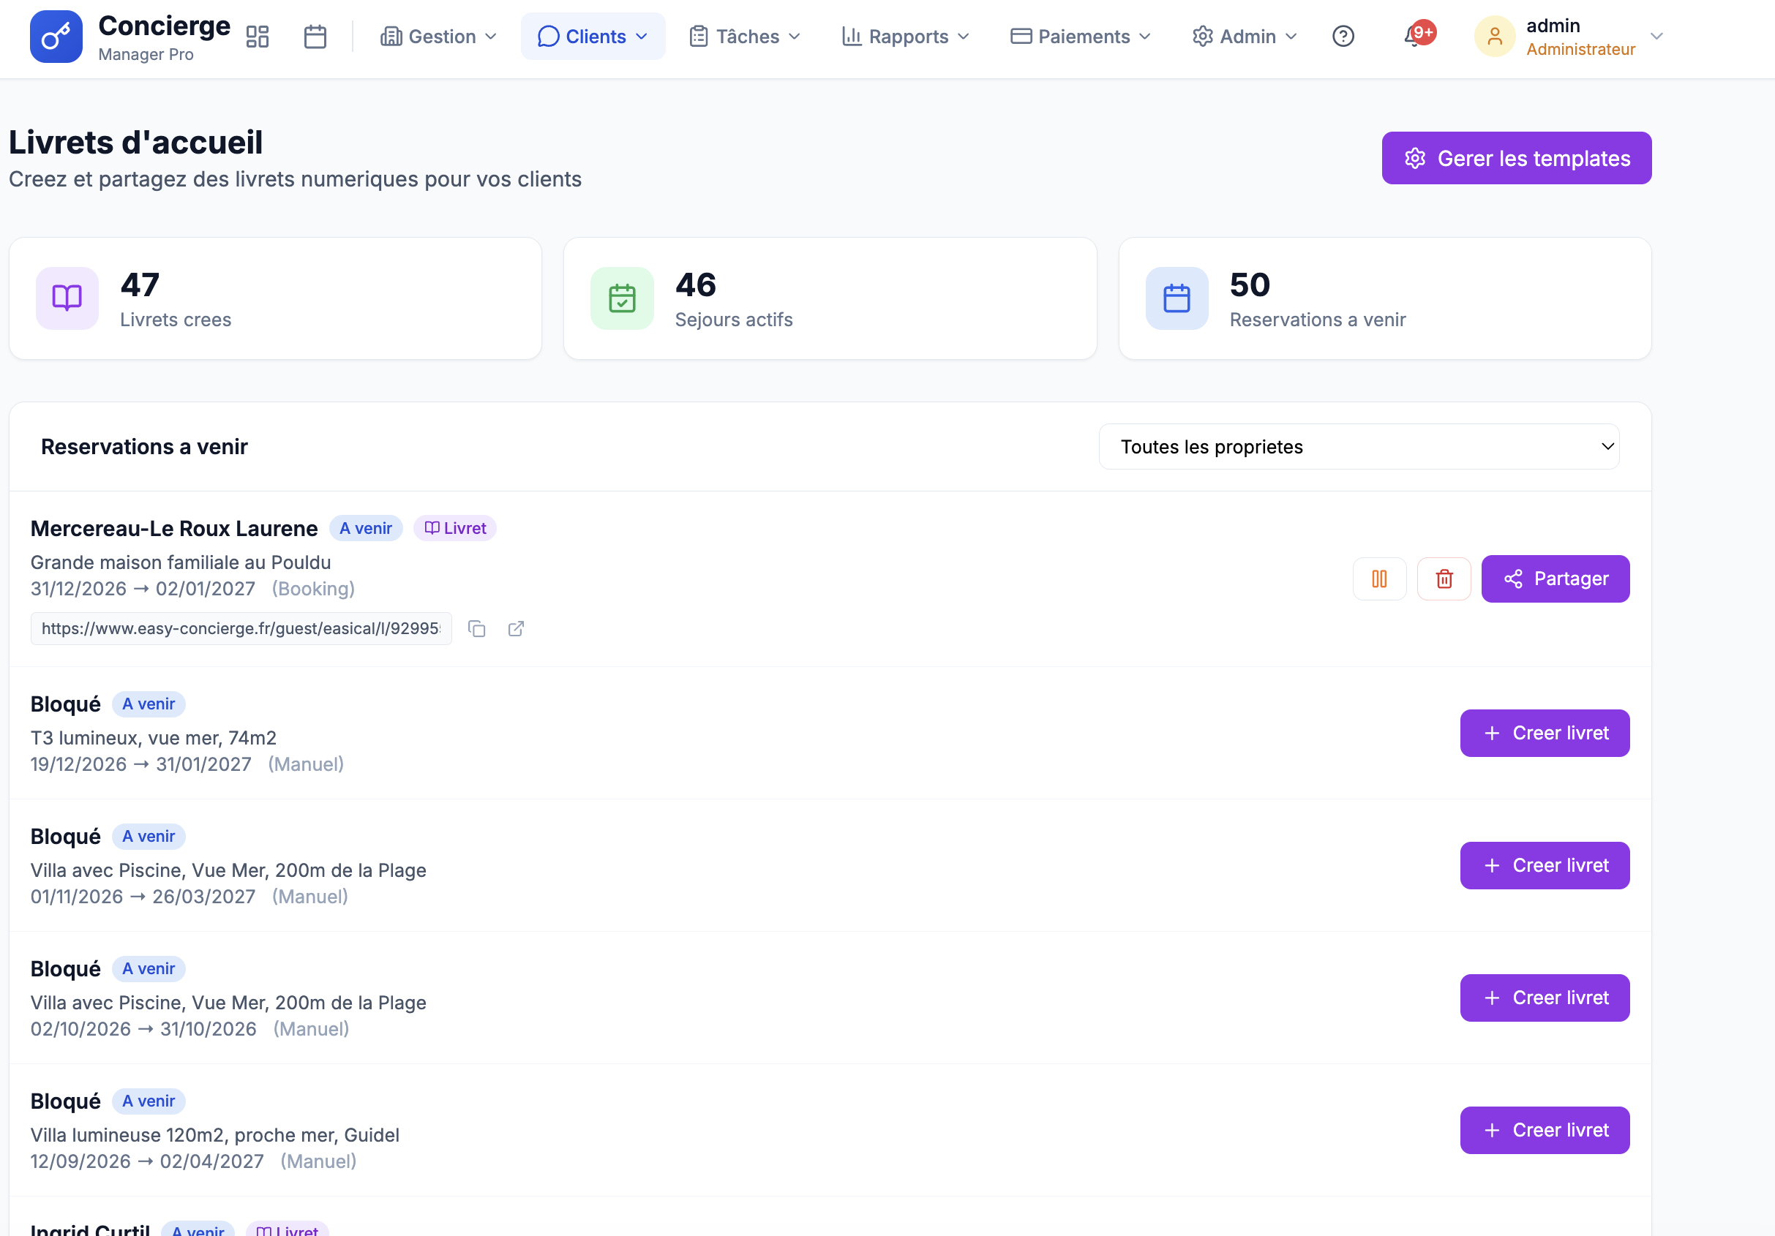Toggle 'A venir' badge on Ingrid Curtil

[198, 1227]
